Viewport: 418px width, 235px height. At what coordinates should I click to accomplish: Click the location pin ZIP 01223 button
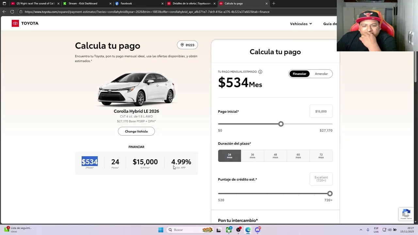pyautogui.click(x=187, y=45)
